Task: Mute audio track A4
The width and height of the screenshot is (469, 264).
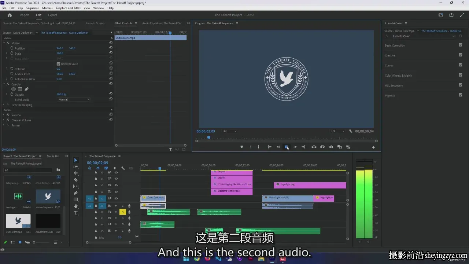Action: click(116, 224)
